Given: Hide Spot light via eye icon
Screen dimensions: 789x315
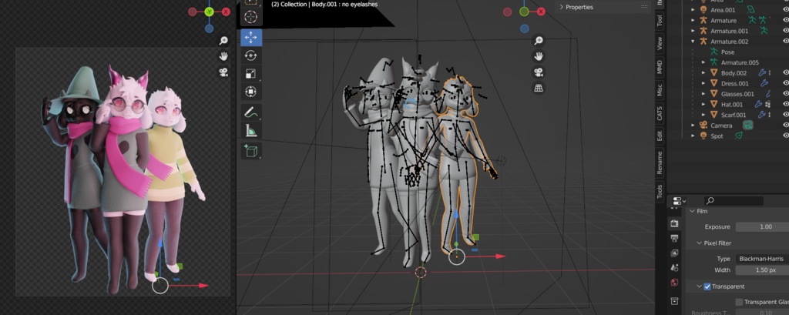Looking at the screenshot, I should pos(785,136).
